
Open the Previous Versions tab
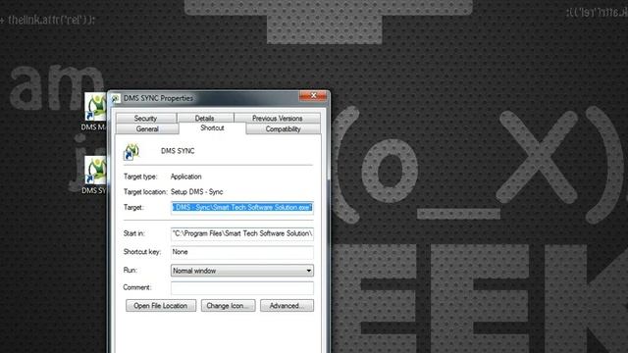pos(277,118)
